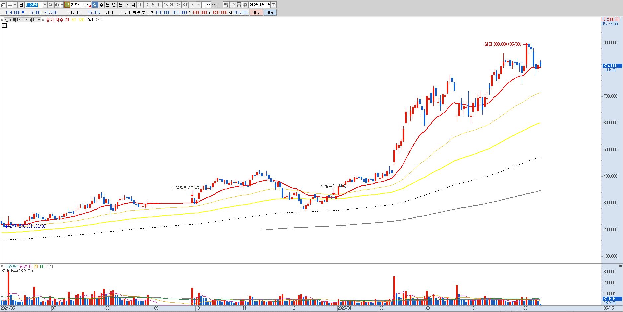The image size is (623, 312).
Task: Select tick (틱) chart period
Action: 133,5
